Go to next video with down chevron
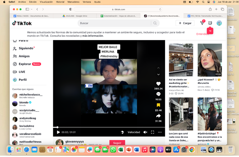The width and height of the screenshot is (239, 157). coord(158,74)
